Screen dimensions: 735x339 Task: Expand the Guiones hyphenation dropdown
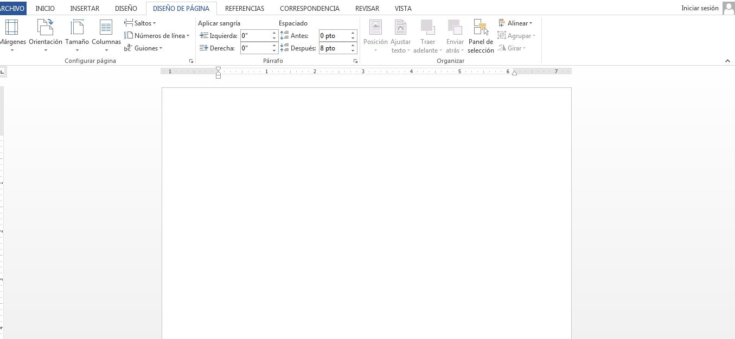point(144,48)
